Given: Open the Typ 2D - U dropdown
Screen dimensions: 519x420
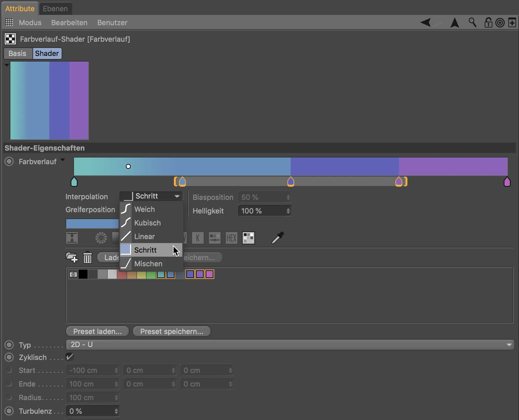Looking at the screenshot, I should [x=290, y=344].
